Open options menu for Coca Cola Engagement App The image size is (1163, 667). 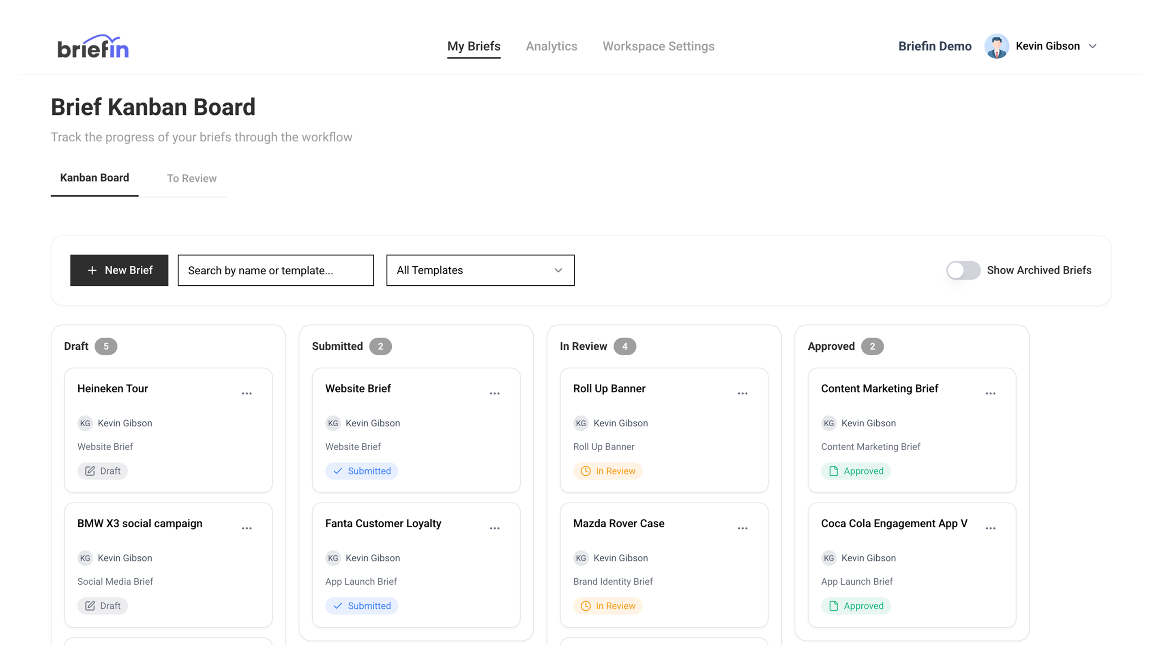click(991, 528)
